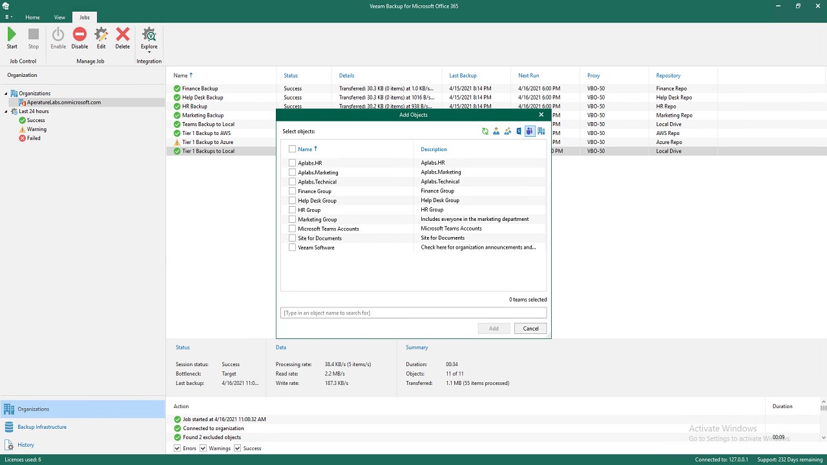Toggle the Warnings filter checkbox
Screen dimensions: 827x465
click(203, 448)
